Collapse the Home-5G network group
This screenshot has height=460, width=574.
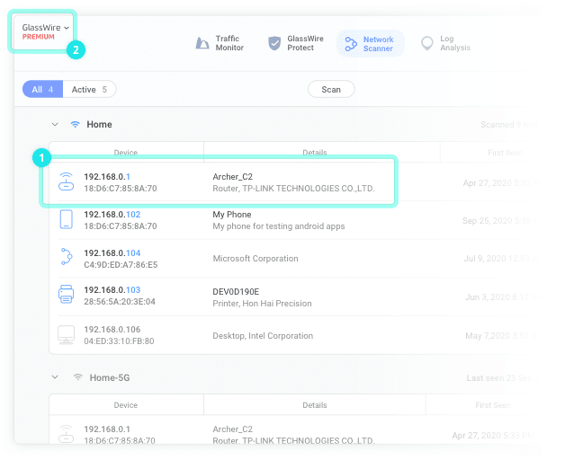point(55,378)
